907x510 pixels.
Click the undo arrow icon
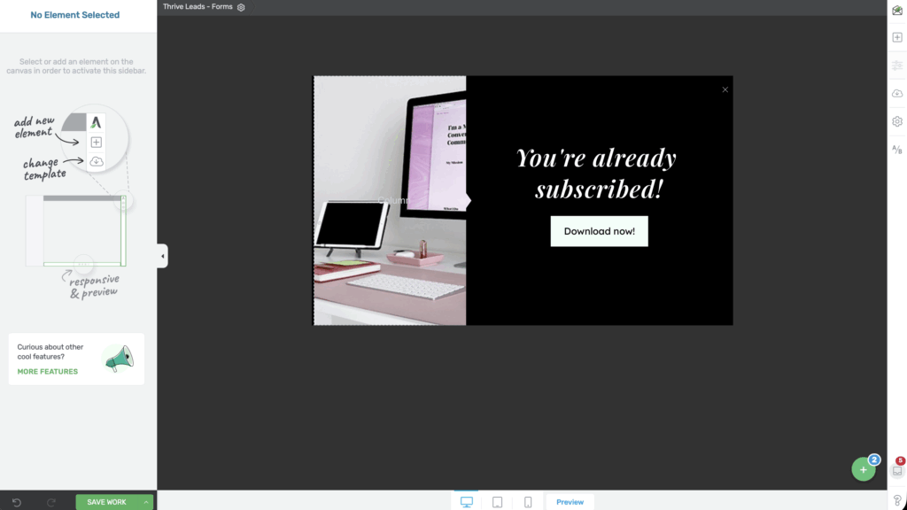(17, 502)
